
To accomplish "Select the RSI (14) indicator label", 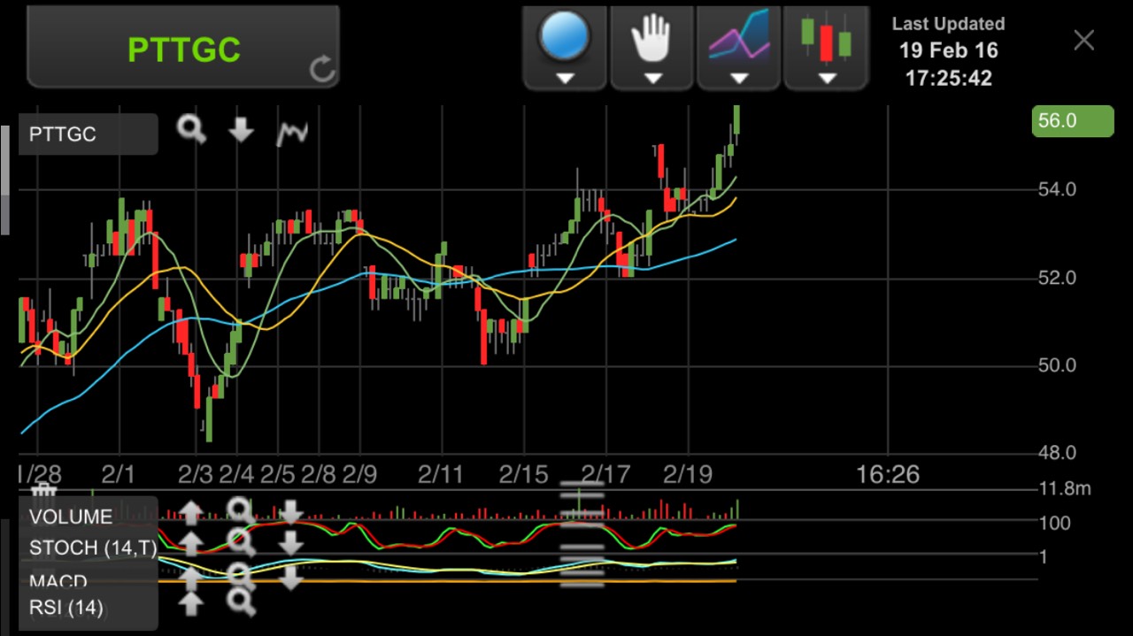I will (x=66, y=608).
